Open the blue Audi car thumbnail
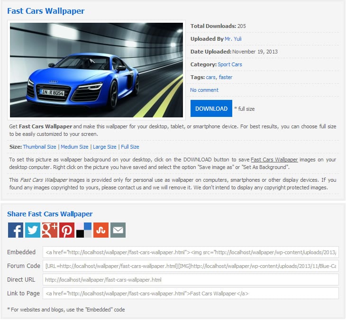The height and width of the screenshot is (320, 346). click(96, 70)
